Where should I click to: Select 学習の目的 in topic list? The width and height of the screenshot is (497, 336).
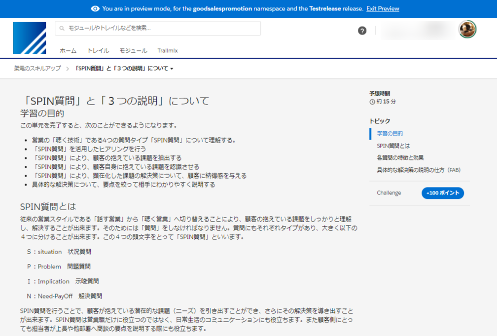point(390,134)
